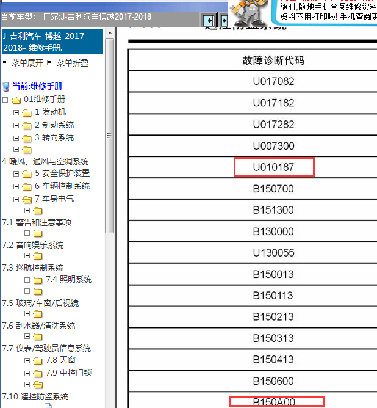Image resolution: width=377 pixels, height=408 pixels.
Task: Expand the 3 转向系统 folder node
Action: (16, 138)
